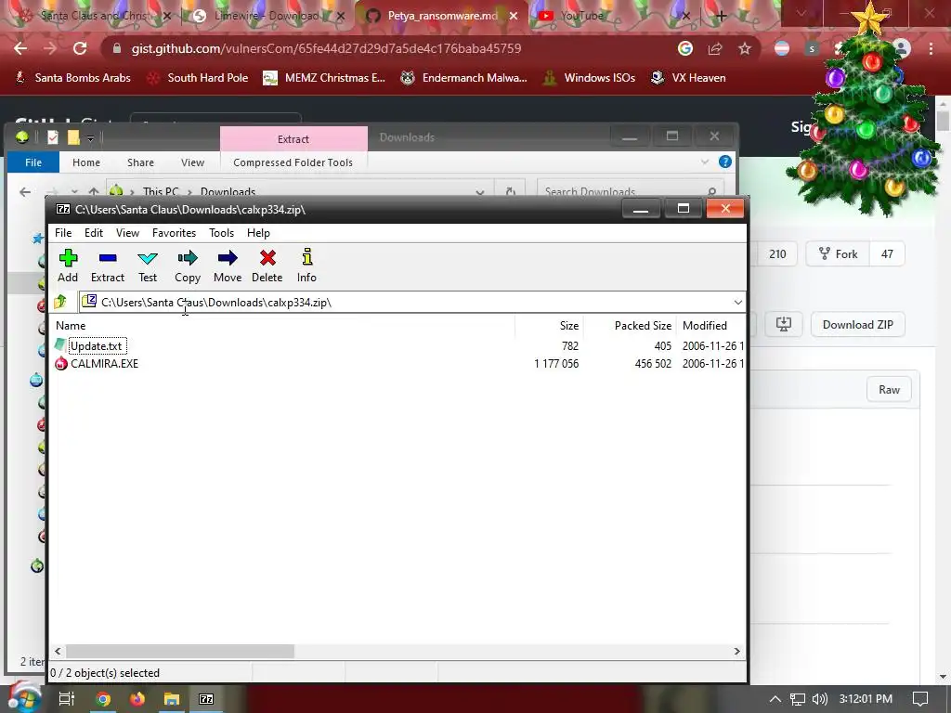Sort files by Size column
This screenshot has height=713, width=951.
(550, 326)
